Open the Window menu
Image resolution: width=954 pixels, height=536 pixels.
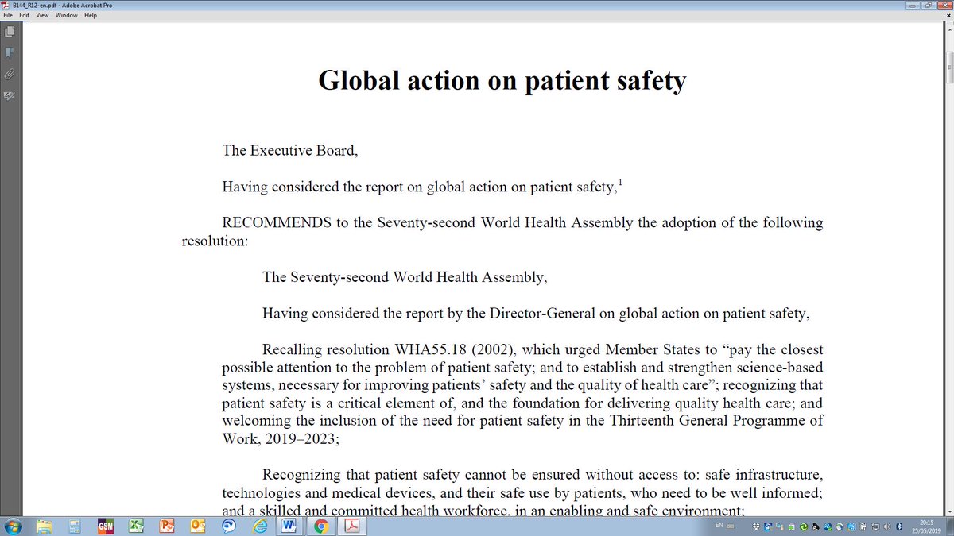coord(66,15)
